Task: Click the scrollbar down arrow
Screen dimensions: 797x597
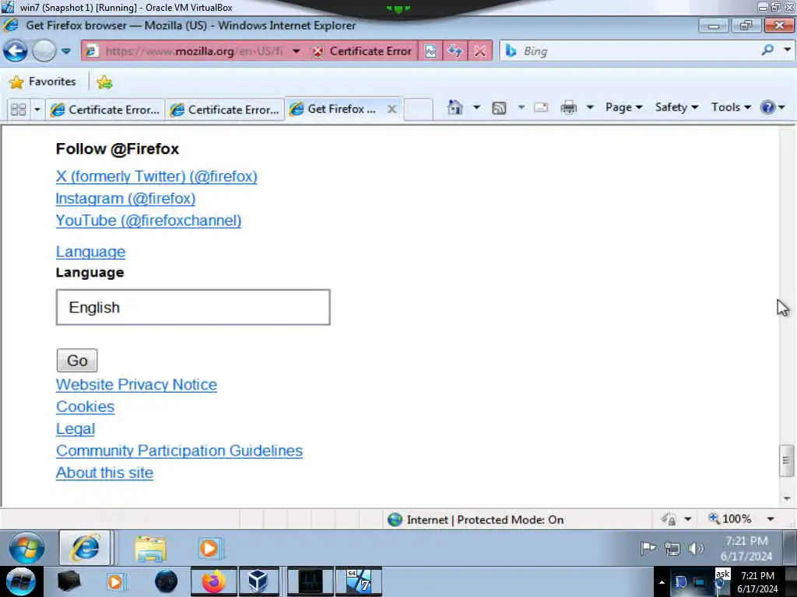Action: click(787, 498)
